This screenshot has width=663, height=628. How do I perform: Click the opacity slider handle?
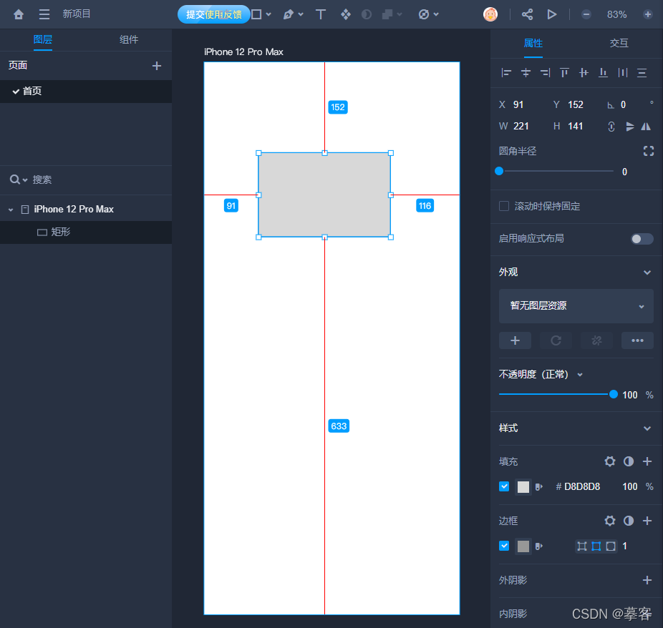tap(613, 394)
